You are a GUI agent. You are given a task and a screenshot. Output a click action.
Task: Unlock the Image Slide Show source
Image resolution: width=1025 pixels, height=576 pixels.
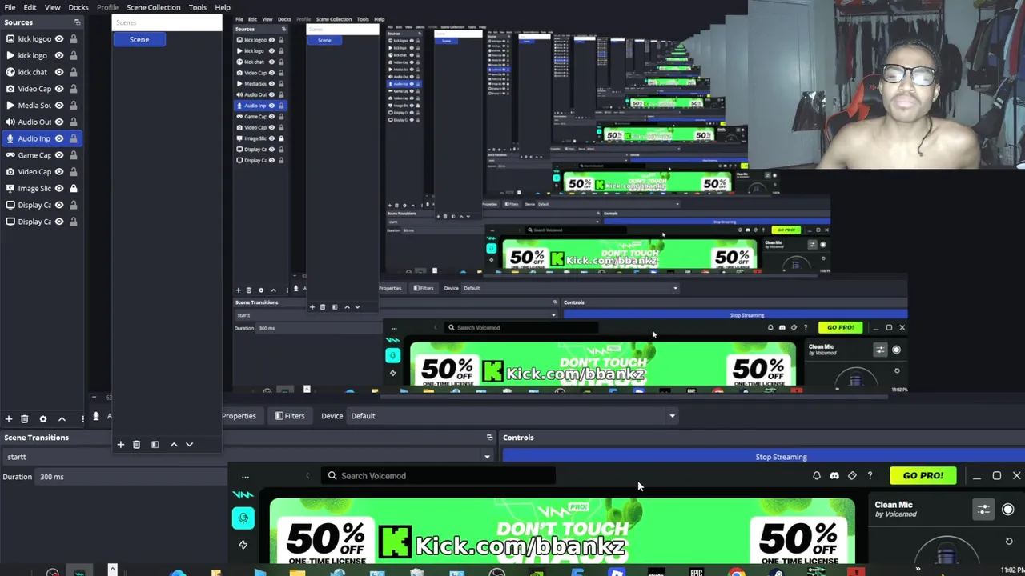73,188
